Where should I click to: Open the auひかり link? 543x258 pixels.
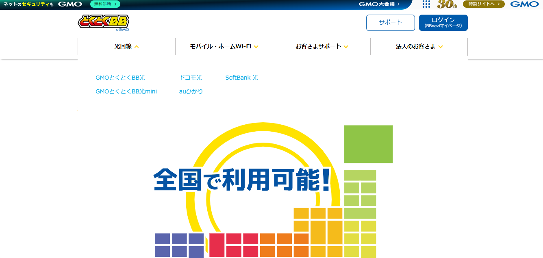point(191,91)
